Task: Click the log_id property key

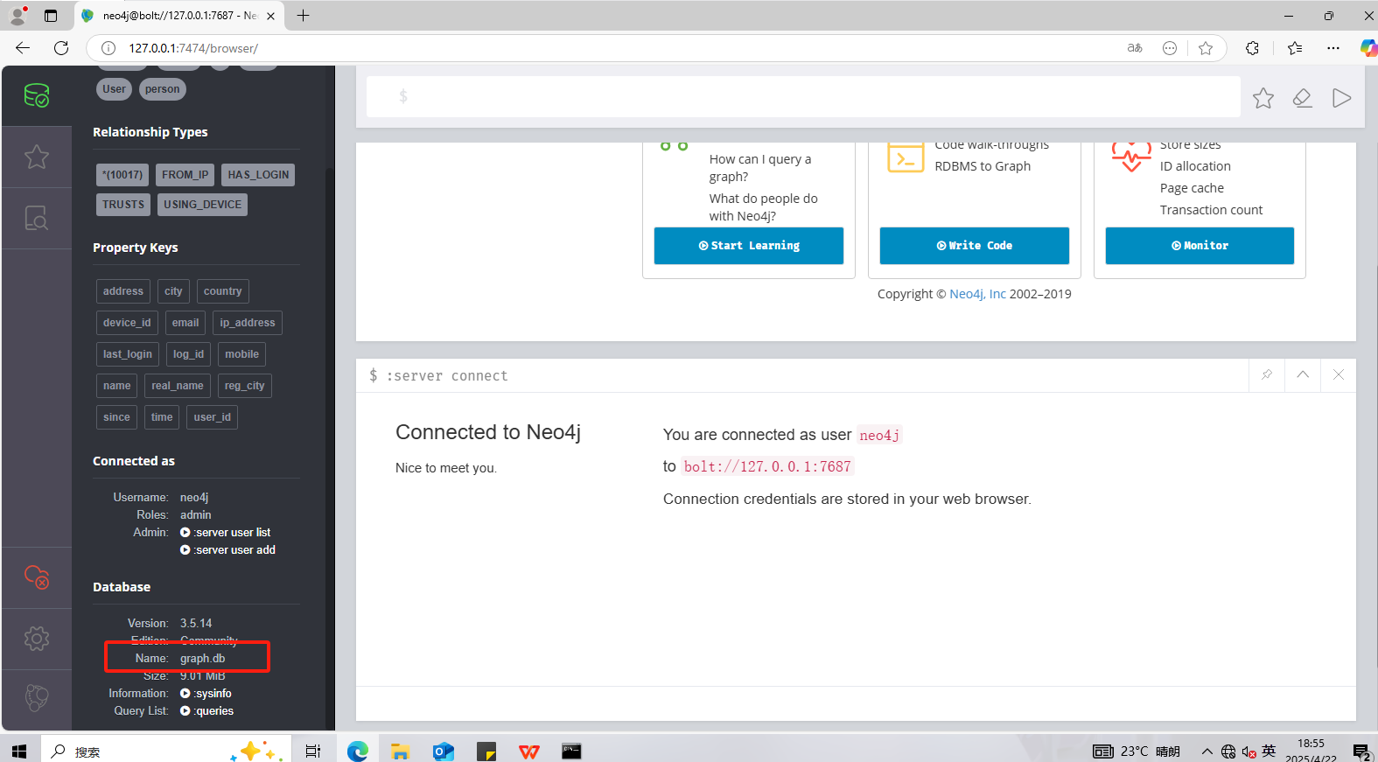Action: [188, 354]
